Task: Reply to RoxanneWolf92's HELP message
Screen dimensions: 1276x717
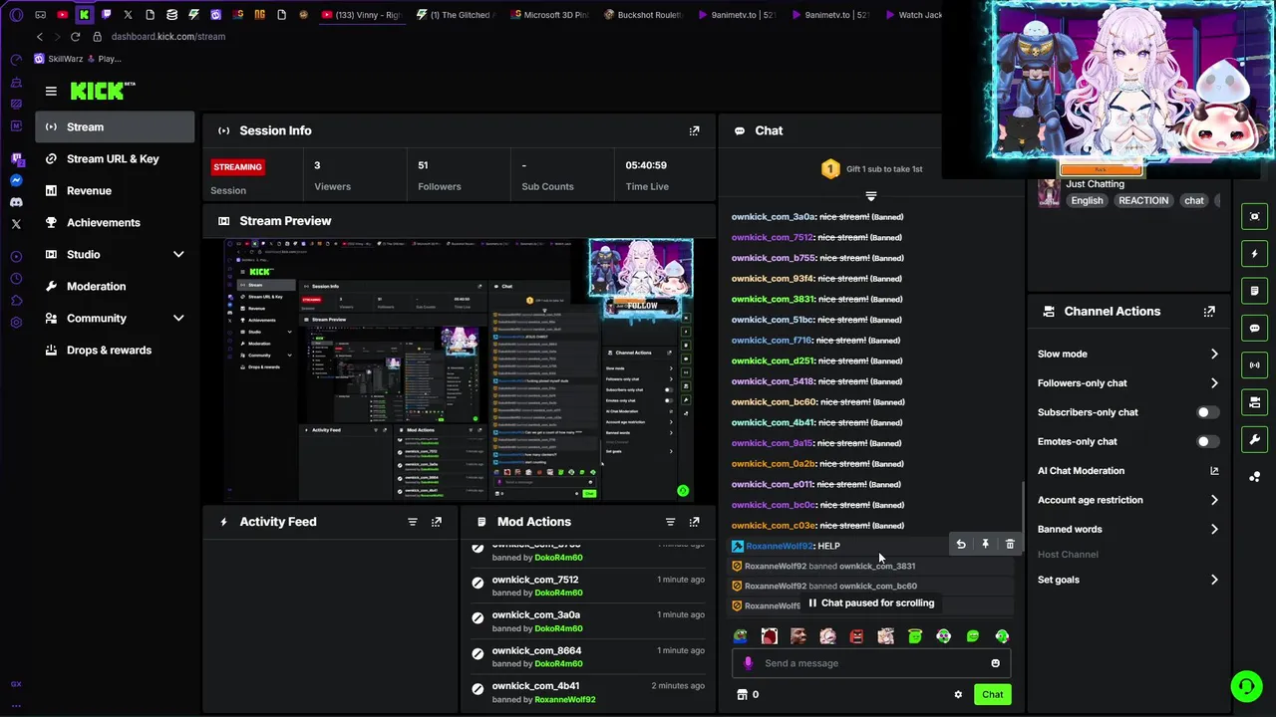Action: 961,545
